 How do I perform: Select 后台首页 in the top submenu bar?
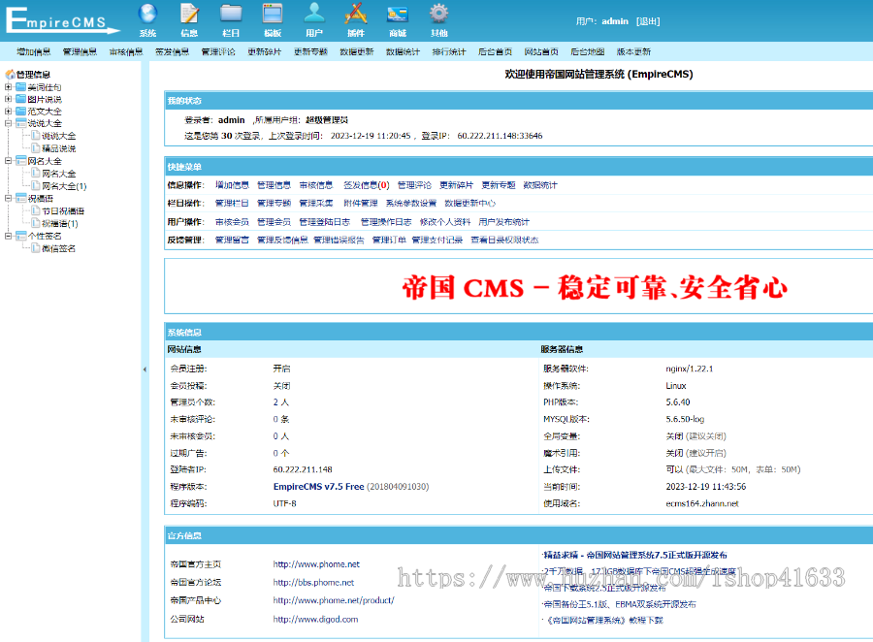[x=495, y=51]
